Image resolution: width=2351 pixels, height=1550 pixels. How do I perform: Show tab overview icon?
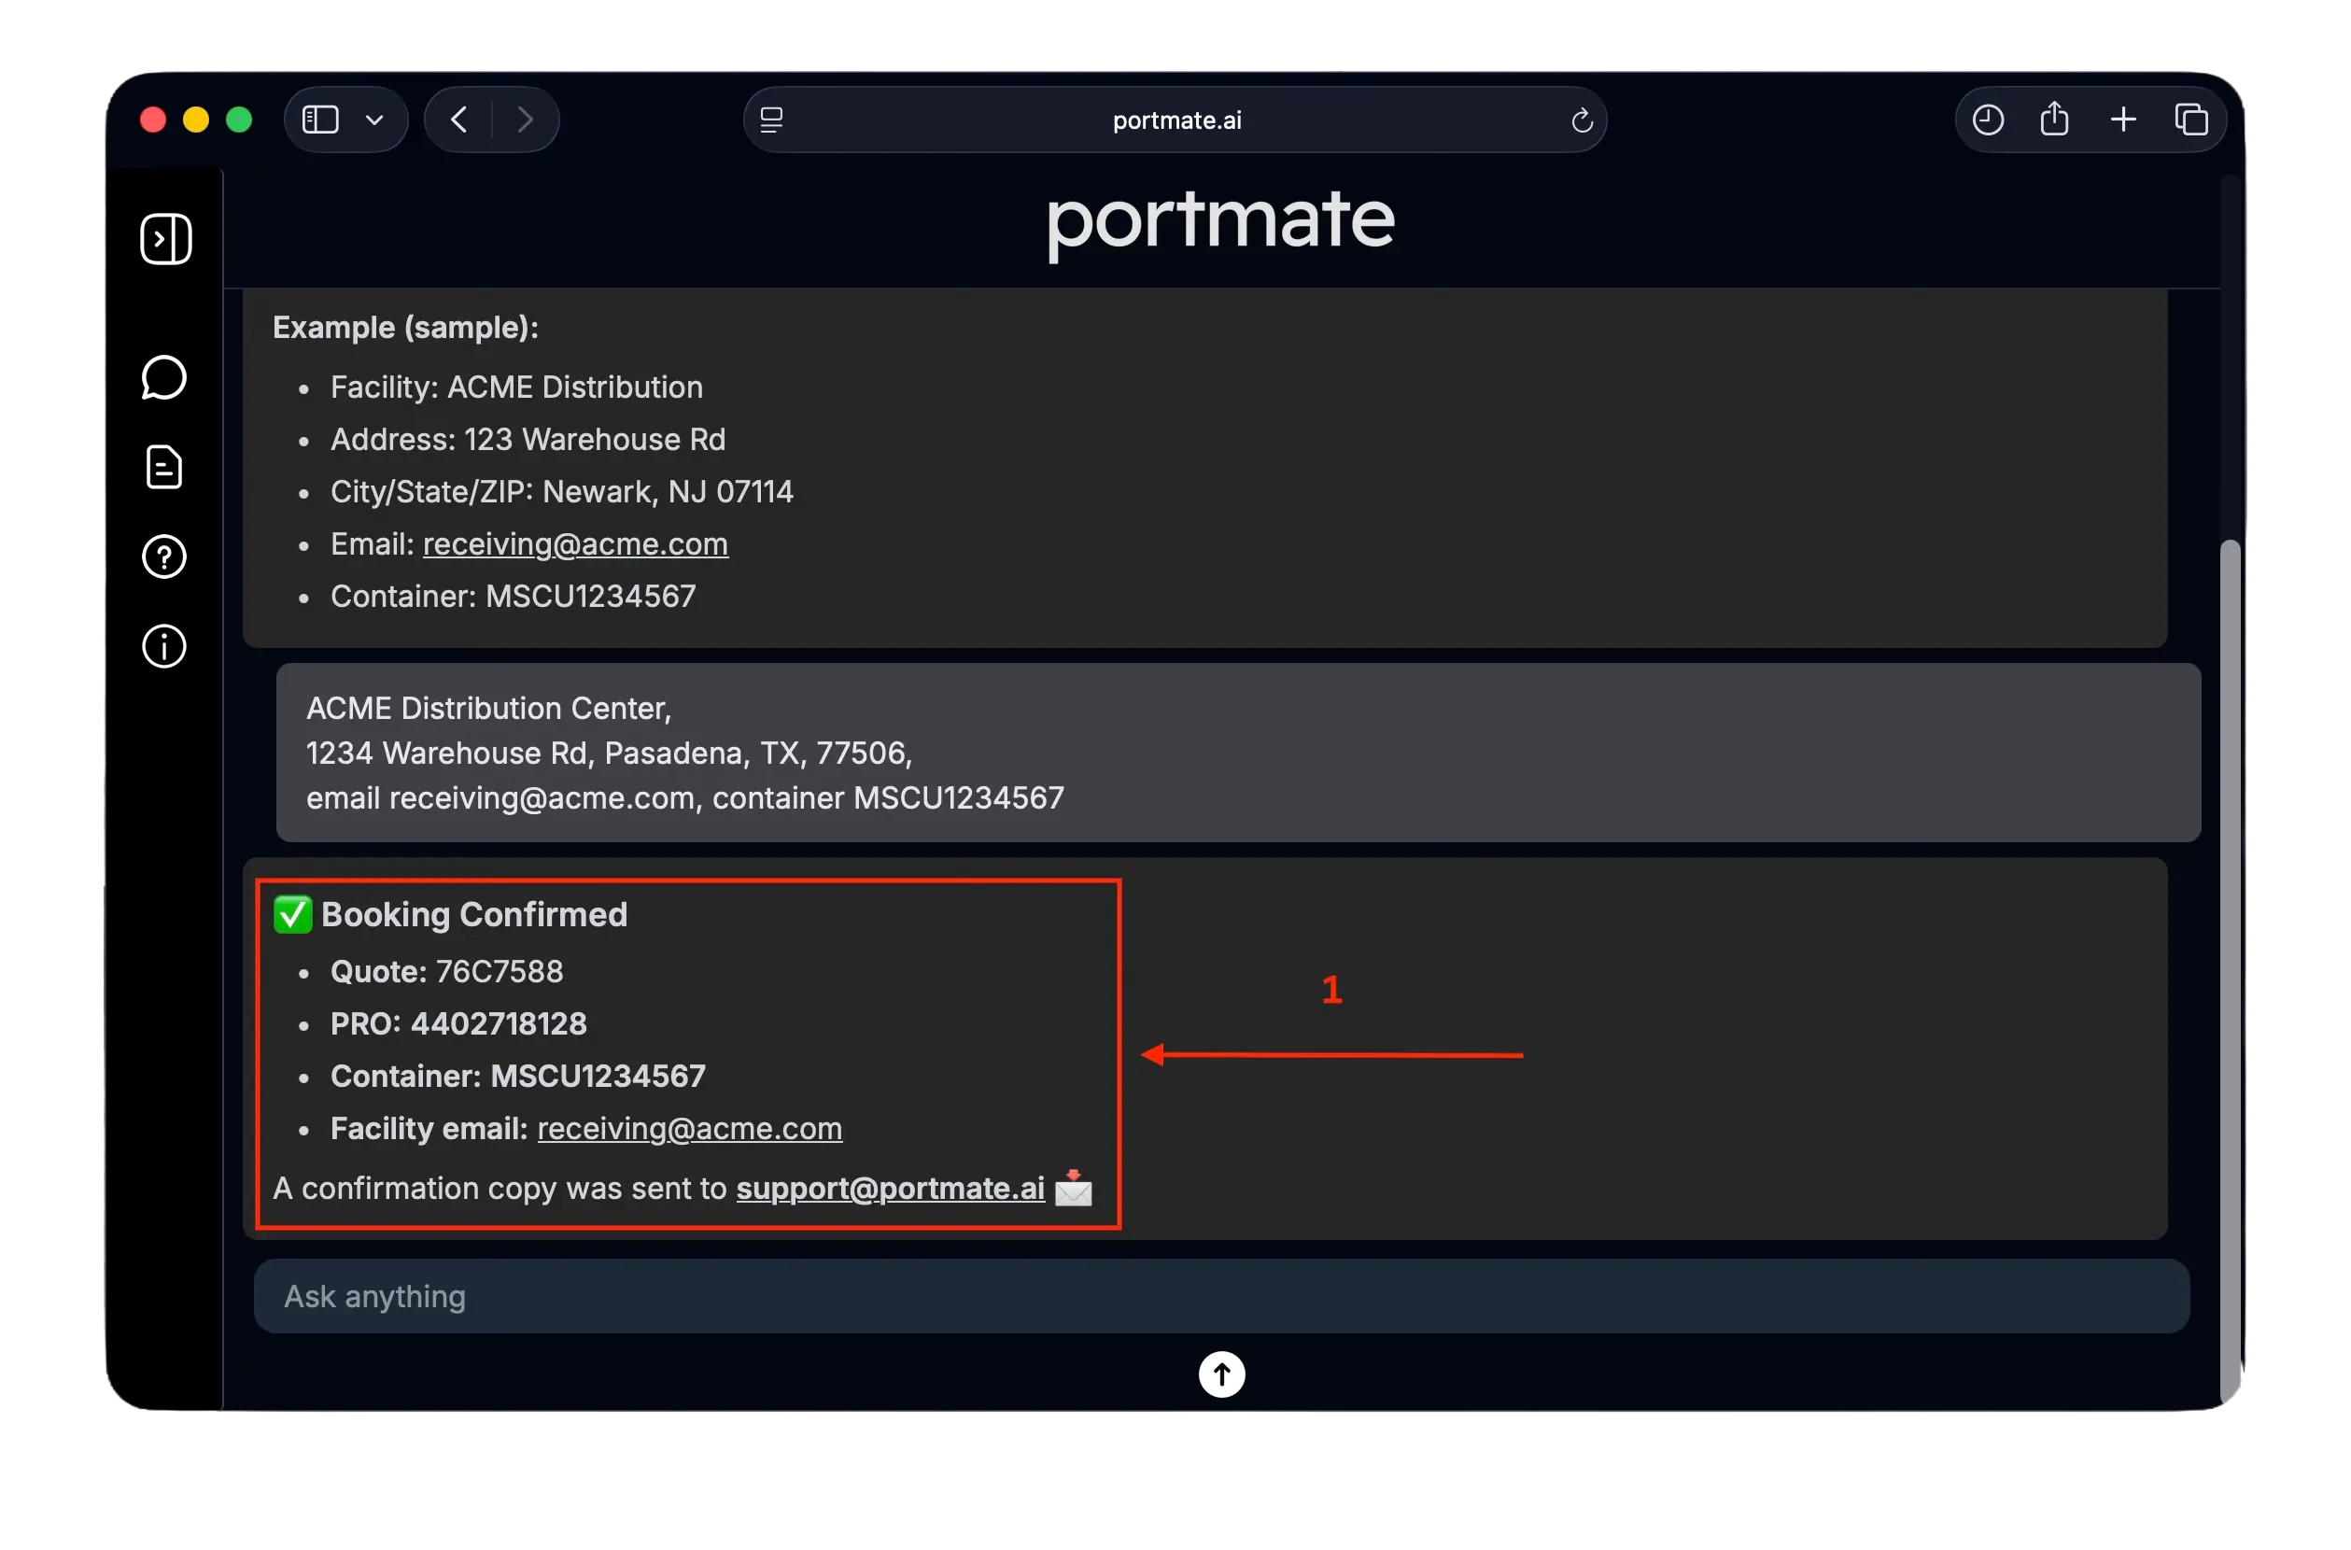(2191, 120)
